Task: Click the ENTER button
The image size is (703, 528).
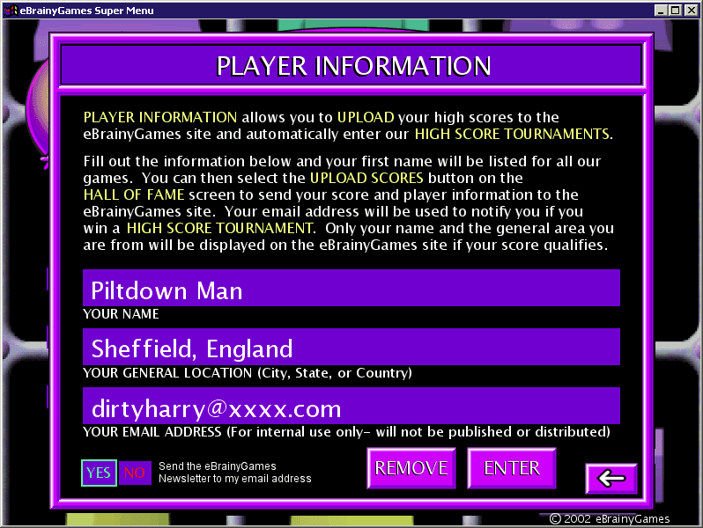Action: click(512, 468)
